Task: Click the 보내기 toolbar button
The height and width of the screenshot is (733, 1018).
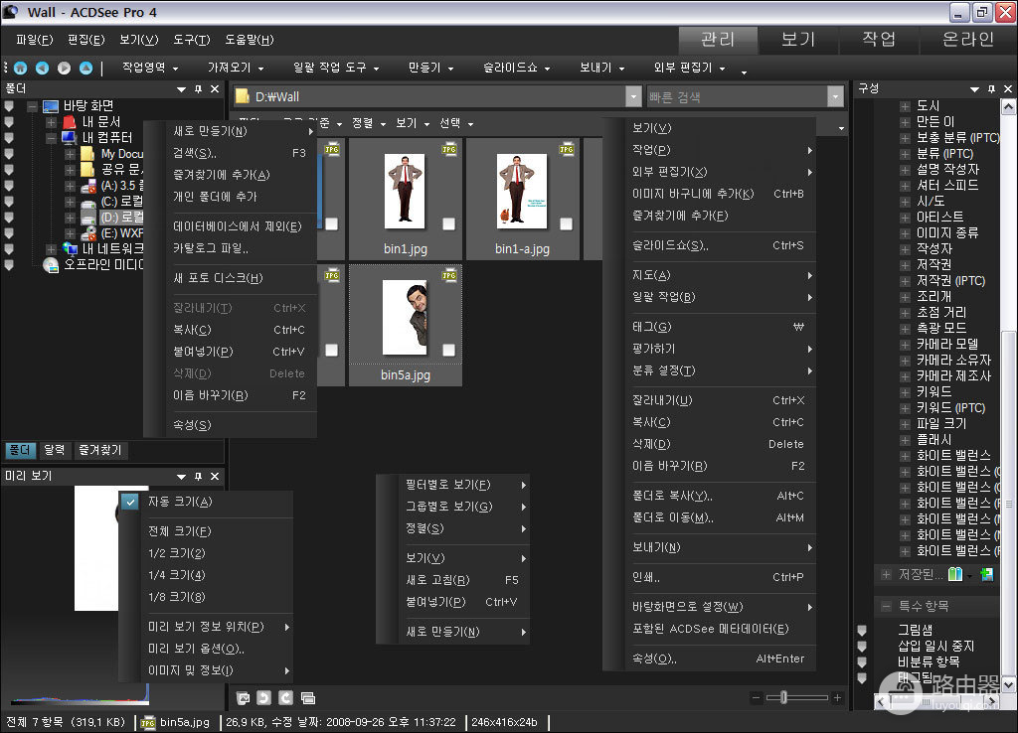Action: (601, 68)
